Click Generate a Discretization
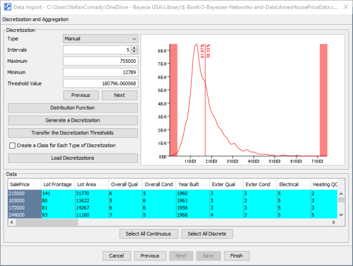This screenshot has width=353, height=266. [73, 121]
